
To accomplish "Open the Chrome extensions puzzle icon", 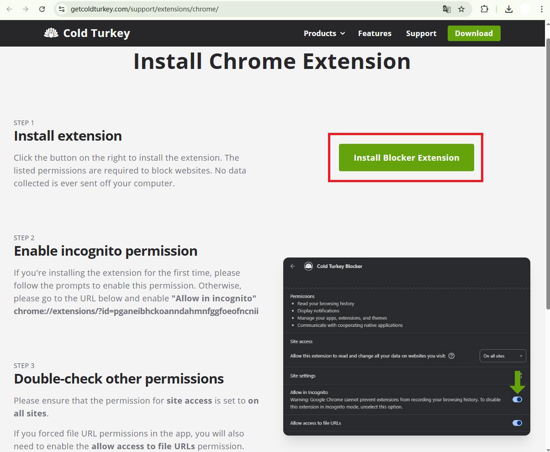I will coord(484,9).
